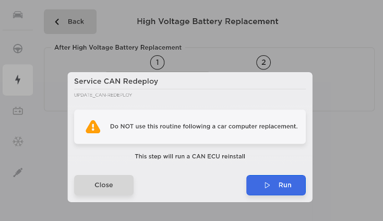Click the screwdriver tool sidebar icon

(x=18, y=172)
